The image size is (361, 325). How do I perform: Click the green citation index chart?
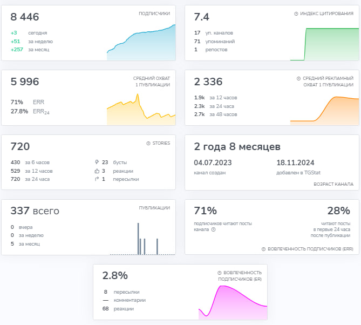click(x=324, y=44)
